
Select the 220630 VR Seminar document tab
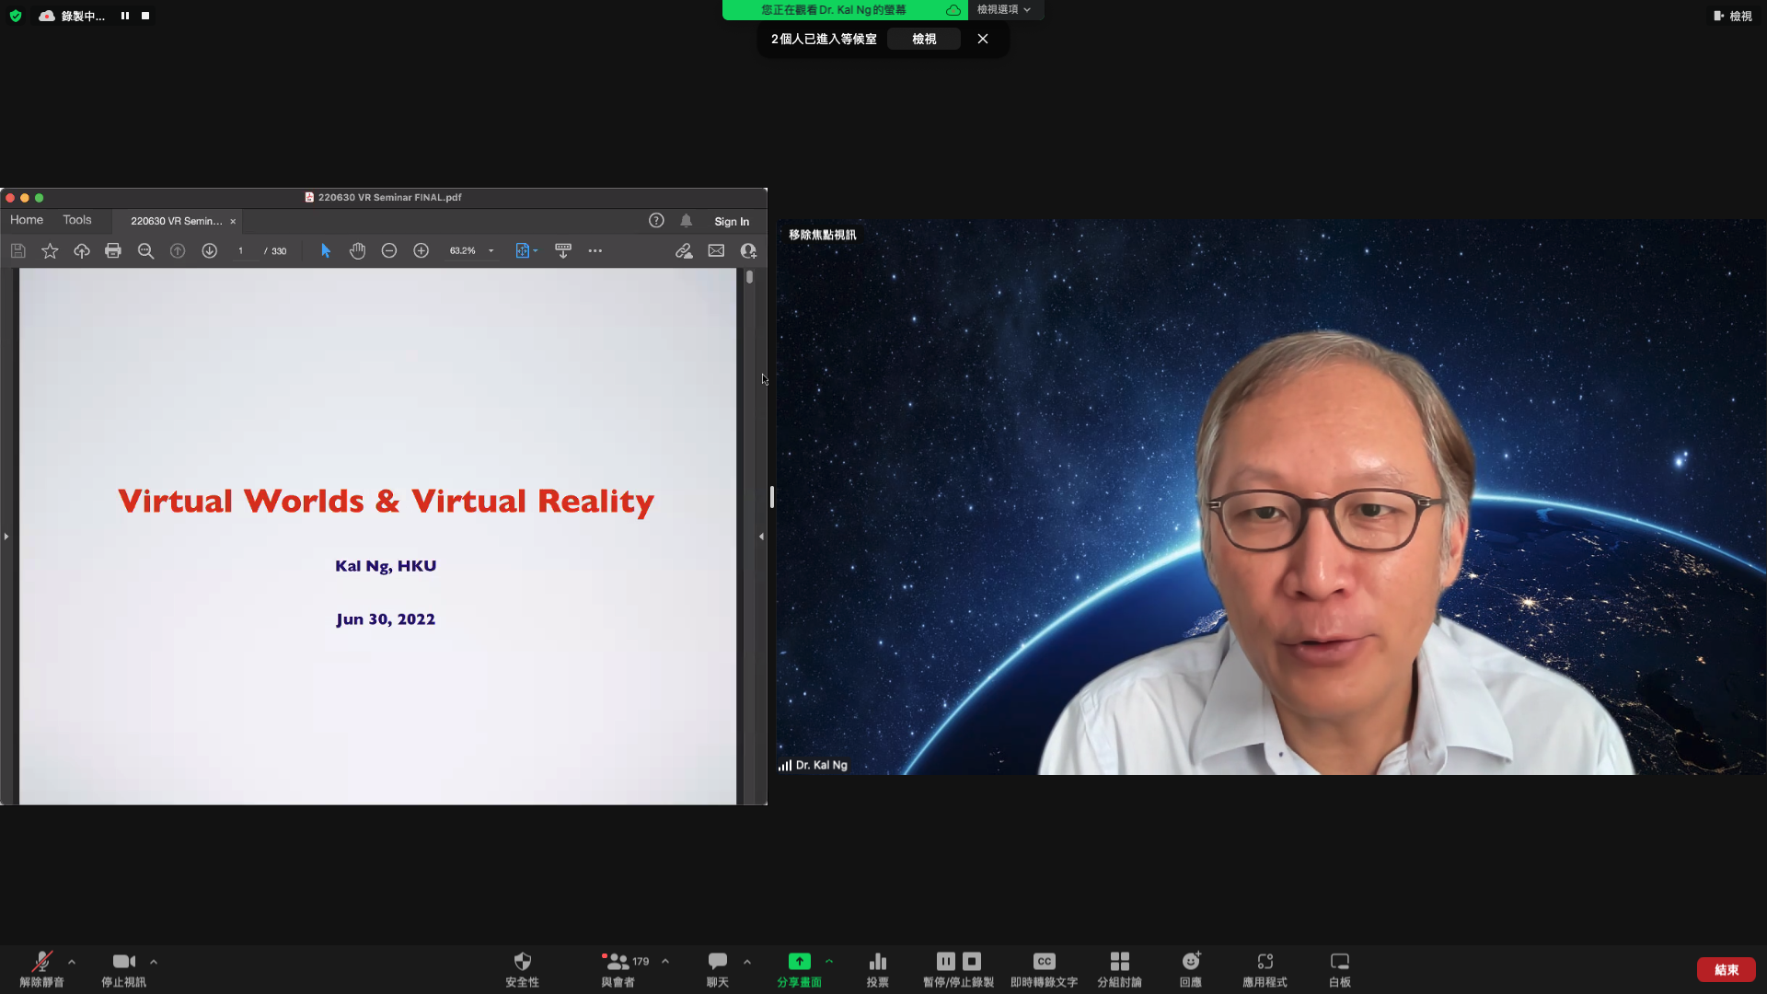(x=176, y=221)
